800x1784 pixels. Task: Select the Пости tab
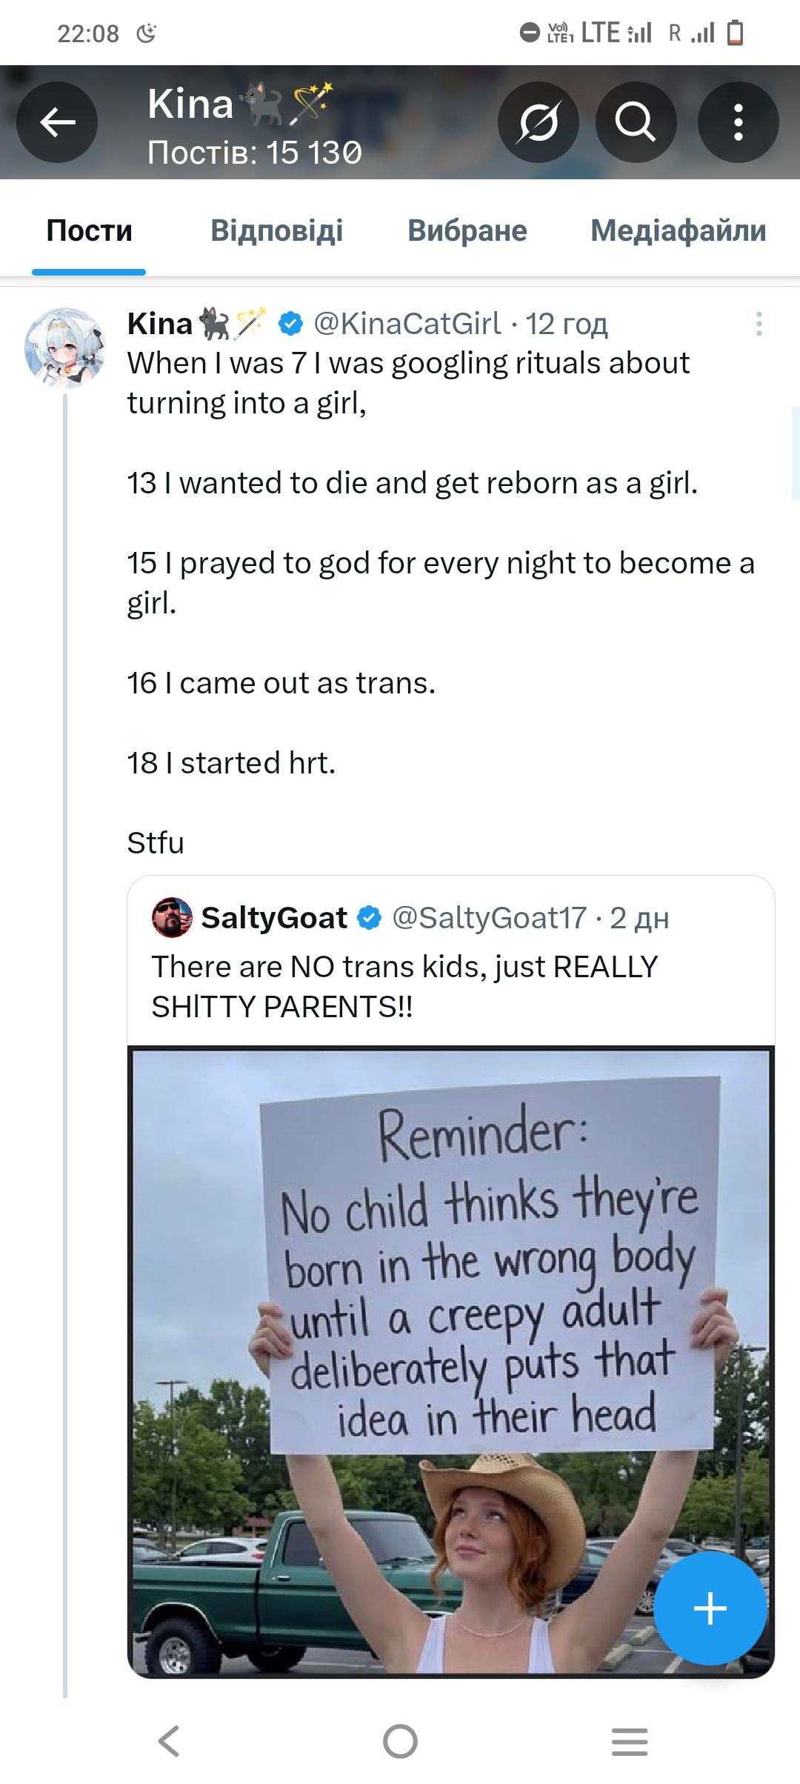89,230
